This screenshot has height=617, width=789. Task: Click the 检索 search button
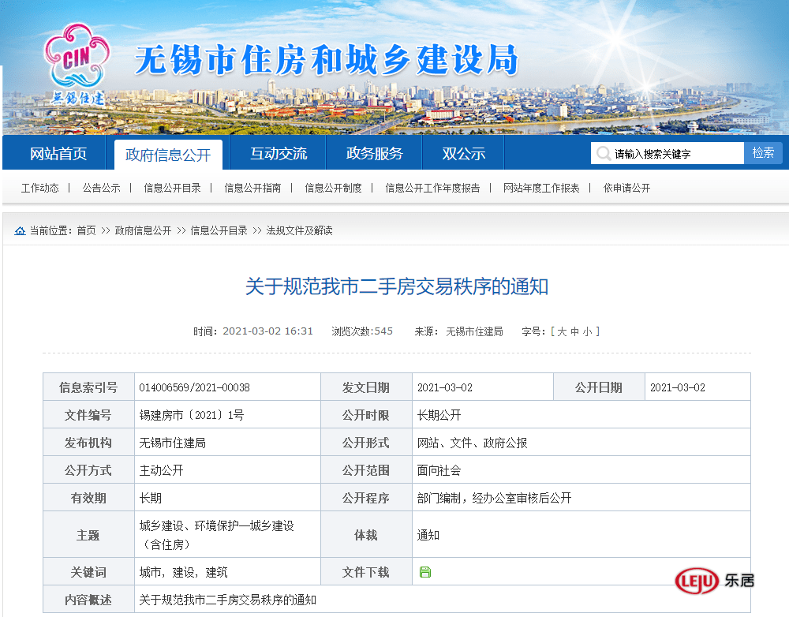click(763, 153)
